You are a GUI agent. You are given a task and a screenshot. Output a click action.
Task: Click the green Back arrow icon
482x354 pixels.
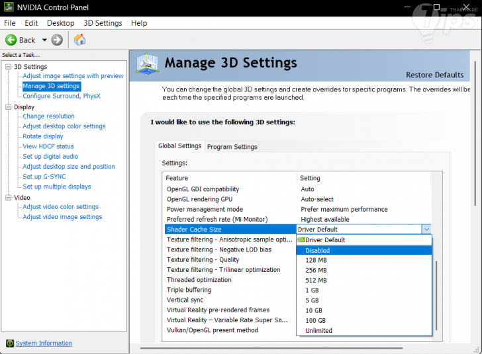11,40
